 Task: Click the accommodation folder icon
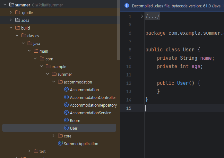click(x=60, y=82)
